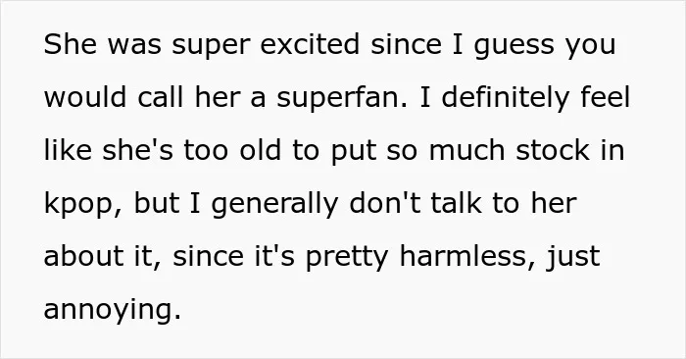Click the word "guess" in the first line
Screen dimensions: 686x359
click(x=514, y=46)
